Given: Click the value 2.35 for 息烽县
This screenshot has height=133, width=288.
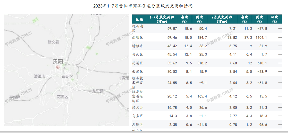Looking at the screenshot, I should 173,125.
